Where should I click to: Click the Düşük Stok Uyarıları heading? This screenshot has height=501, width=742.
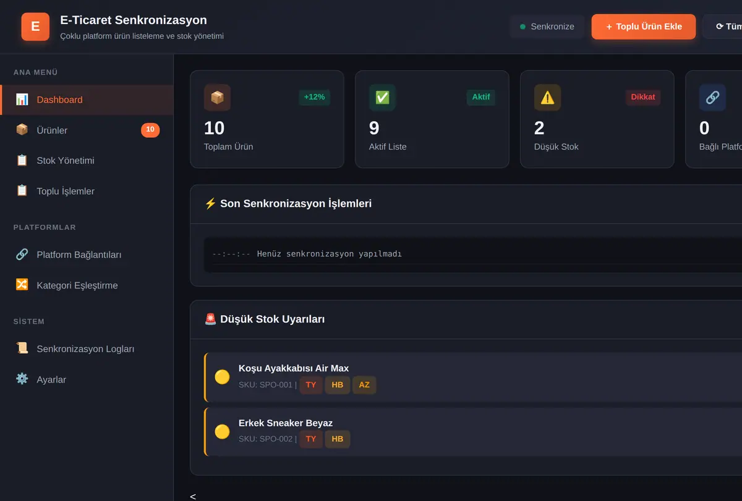click(x=265, y=319)
